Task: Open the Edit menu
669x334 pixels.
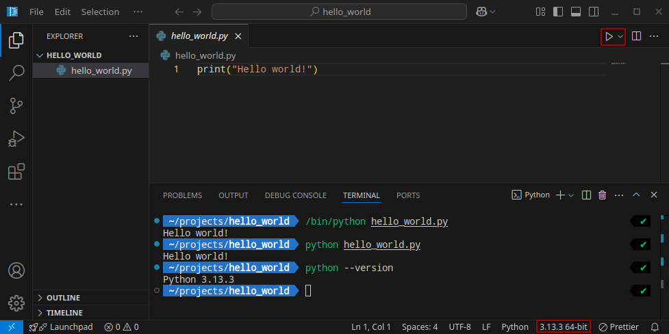Action: tap(62, 12)
